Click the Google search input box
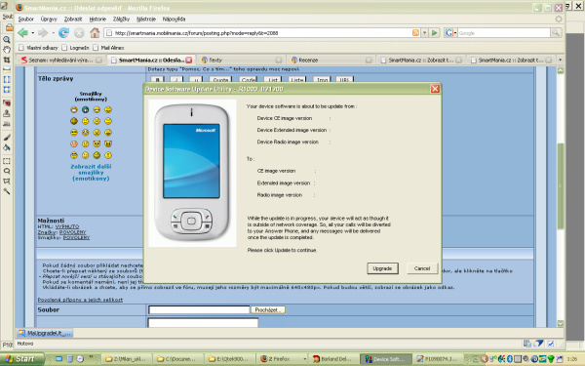The height and width of the screenshot is (366, 585). [504, 33]
